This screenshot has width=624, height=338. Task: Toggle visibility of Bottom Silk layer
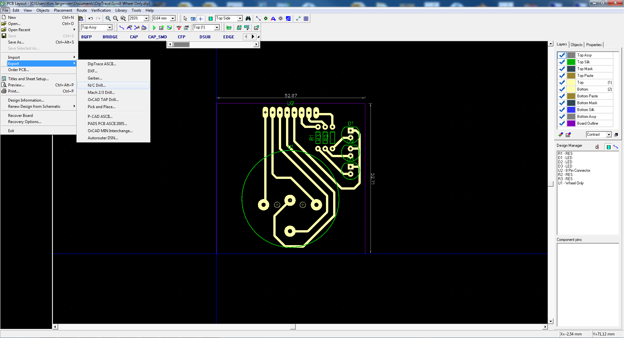coord(562,110)
